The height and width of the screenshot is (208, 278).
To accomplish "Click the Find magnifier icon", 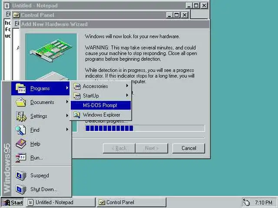I will 21,130.
